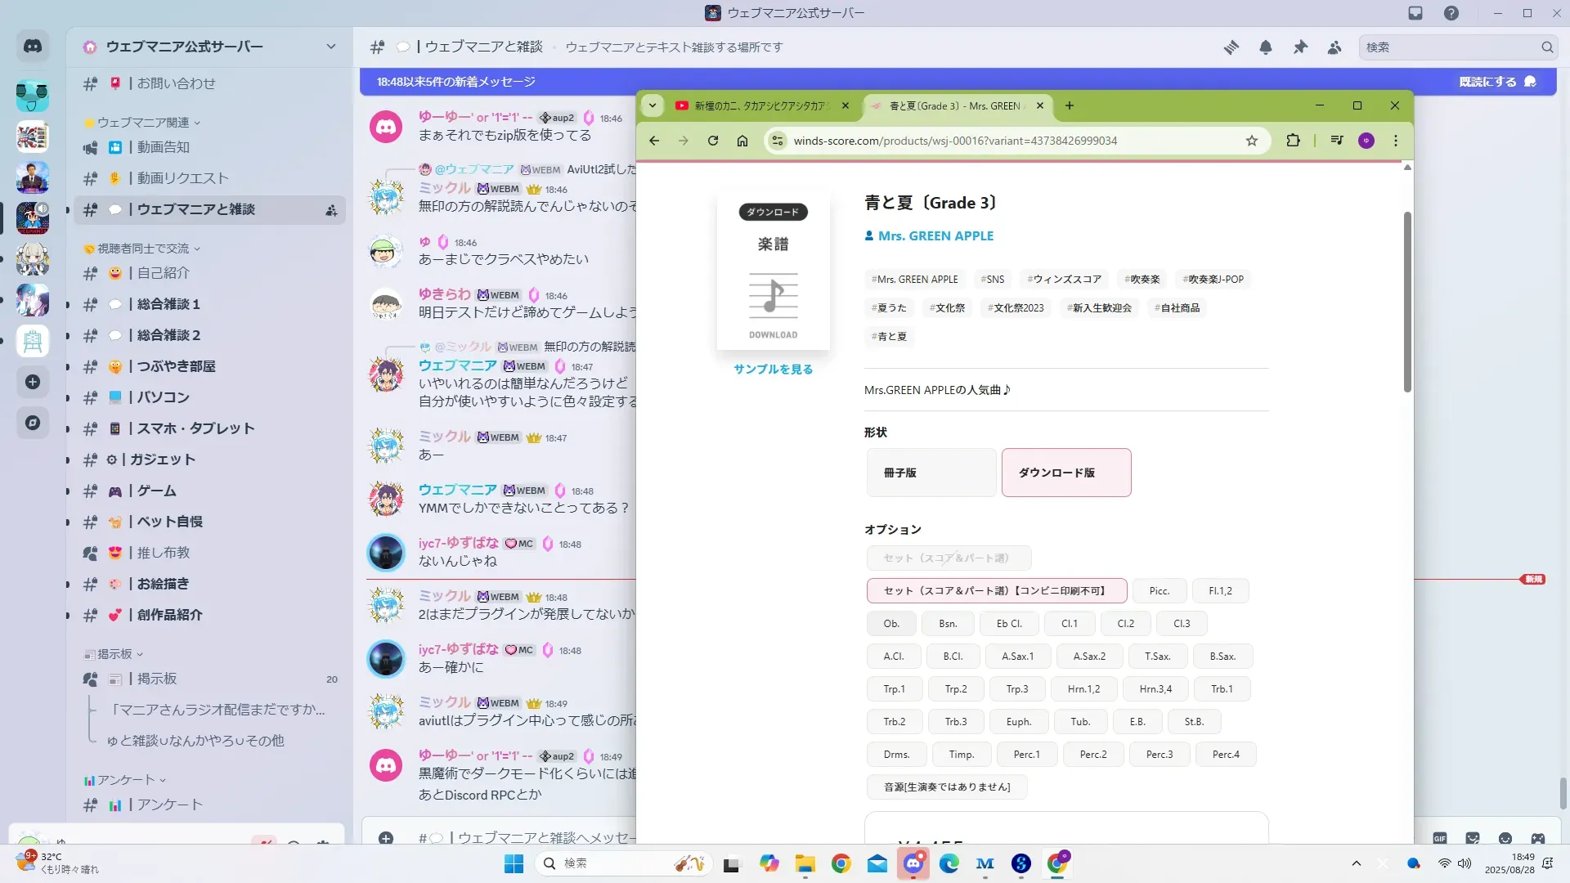Switch to the YouTube browser tab
Image resolution: width=1570 pixels, height=883 pixels.
[x=760, y=105]
